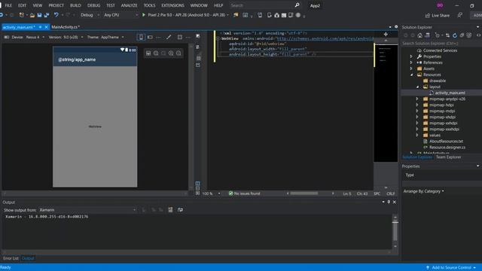The width and height of the screenshot is (482, 271).
Task: Click the android schema URL link in XML
Action: click(x=325, y=38)
